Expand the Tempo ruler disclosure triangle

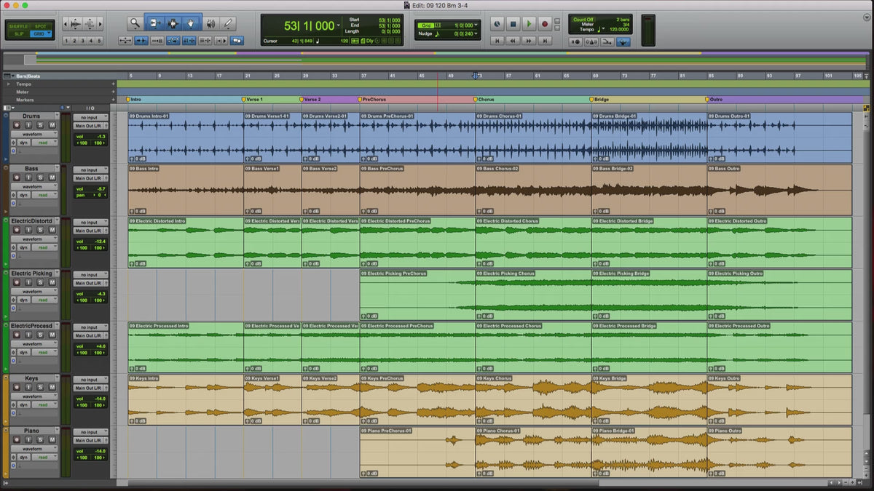(9, 84)
